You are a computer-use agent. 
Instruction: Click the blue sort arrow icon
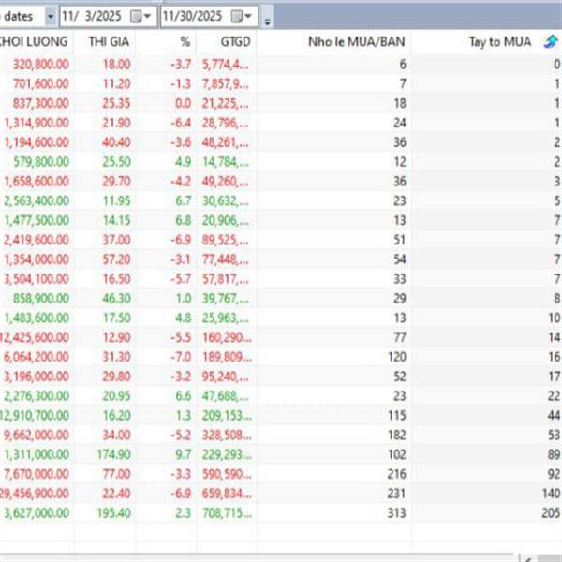tap(551, 41)
